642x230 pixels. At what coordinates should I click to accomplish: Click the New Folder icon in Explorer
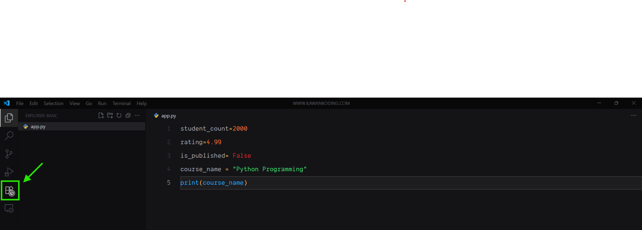pos(110,115)
